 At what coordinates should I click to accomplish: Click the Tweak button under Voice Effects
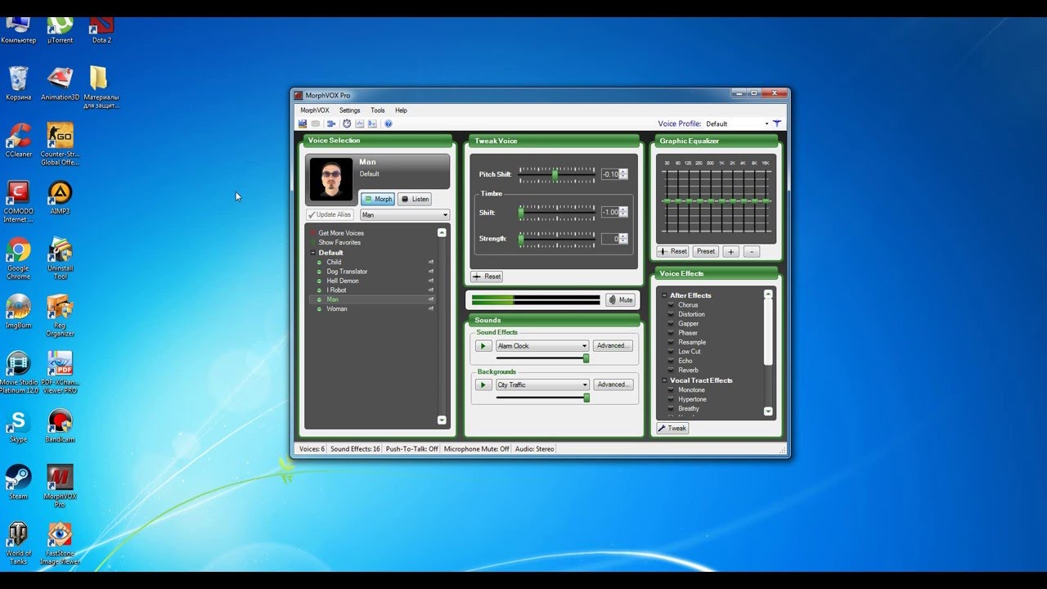click(672, 428)
